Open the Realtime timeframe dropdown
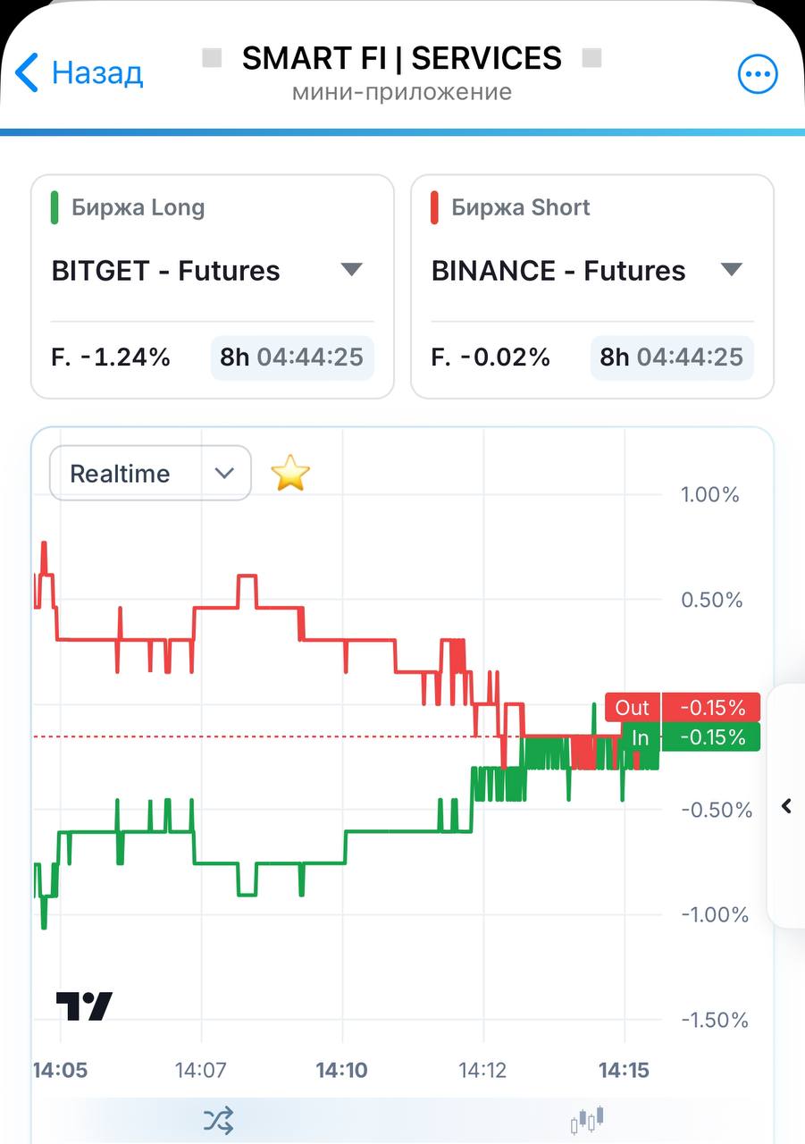Screen dimensions: 805x1144 [x=150, y=474]
